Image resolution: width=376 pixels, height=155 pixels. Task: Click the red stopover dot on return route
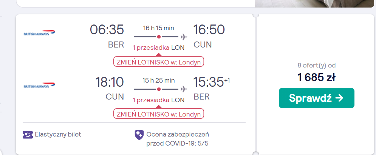coord(158,89)
